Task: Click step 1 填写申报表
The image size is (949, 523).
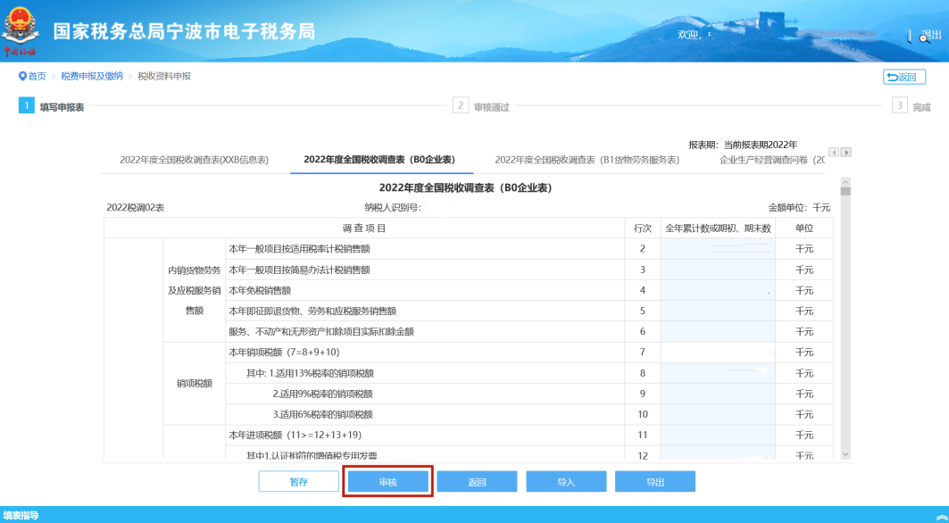Action: [x=52, y=106]
